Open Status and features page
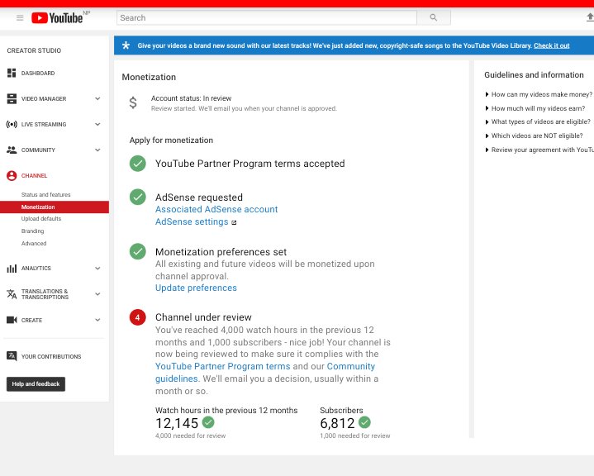This screenshot has width=594, height=476. pos(45,194)
